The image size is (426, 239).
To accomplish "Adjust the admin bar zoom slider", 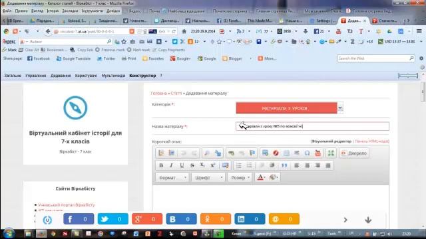I will (408, 76).
